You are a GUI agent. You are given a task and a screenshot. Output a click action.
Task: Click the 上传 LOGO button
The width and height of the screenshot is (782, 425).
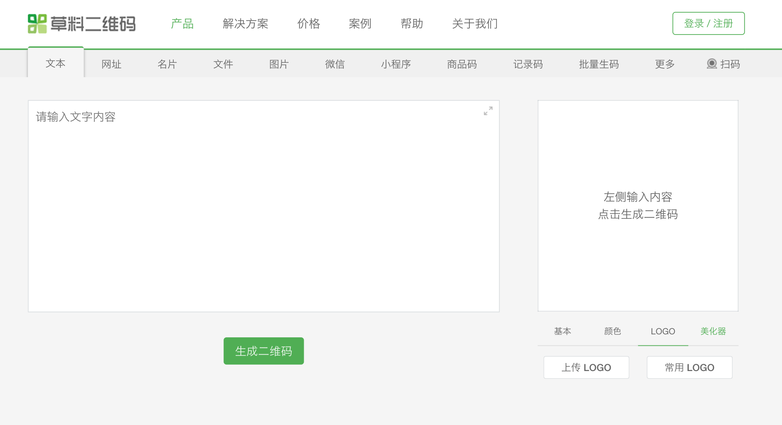[x=586, y=368]
